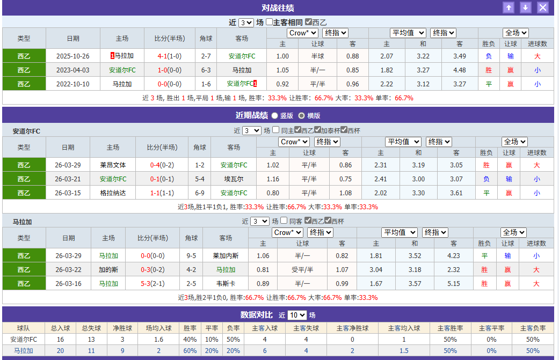559x360 pixels.
Task: Select the 竖版 radio button
Action: 274,116
